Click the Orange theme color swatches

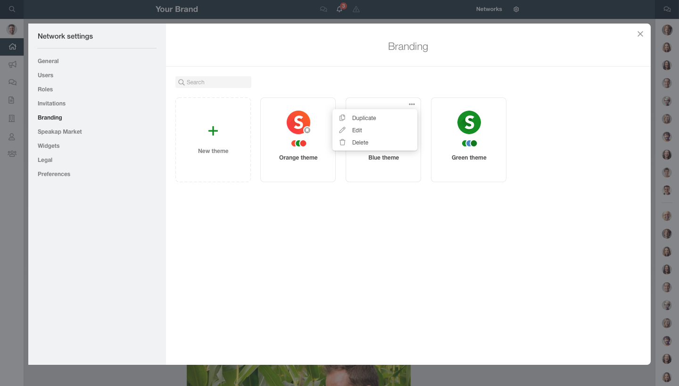298,144
